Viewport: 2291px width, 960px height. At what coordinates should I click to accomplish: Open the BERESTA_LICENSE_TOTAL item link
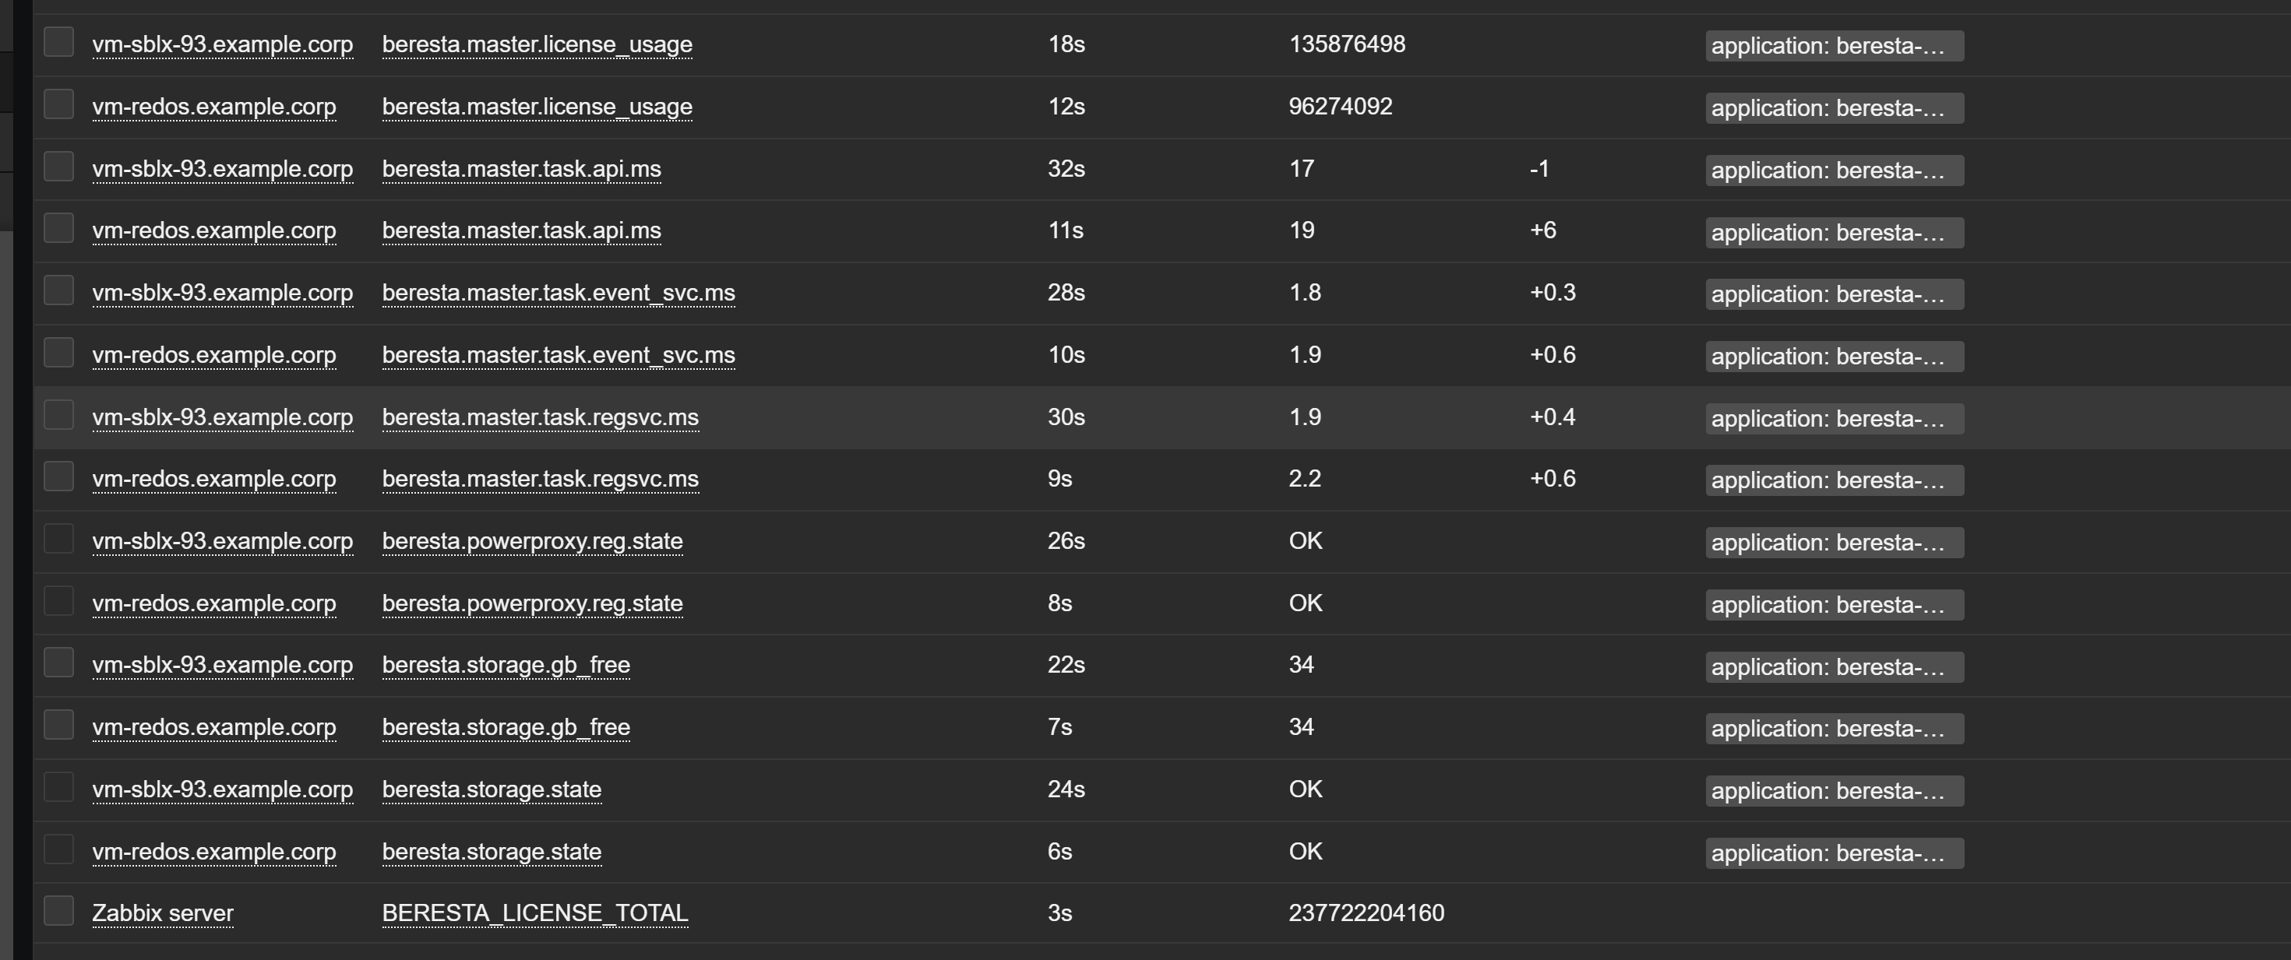[534, 913]
